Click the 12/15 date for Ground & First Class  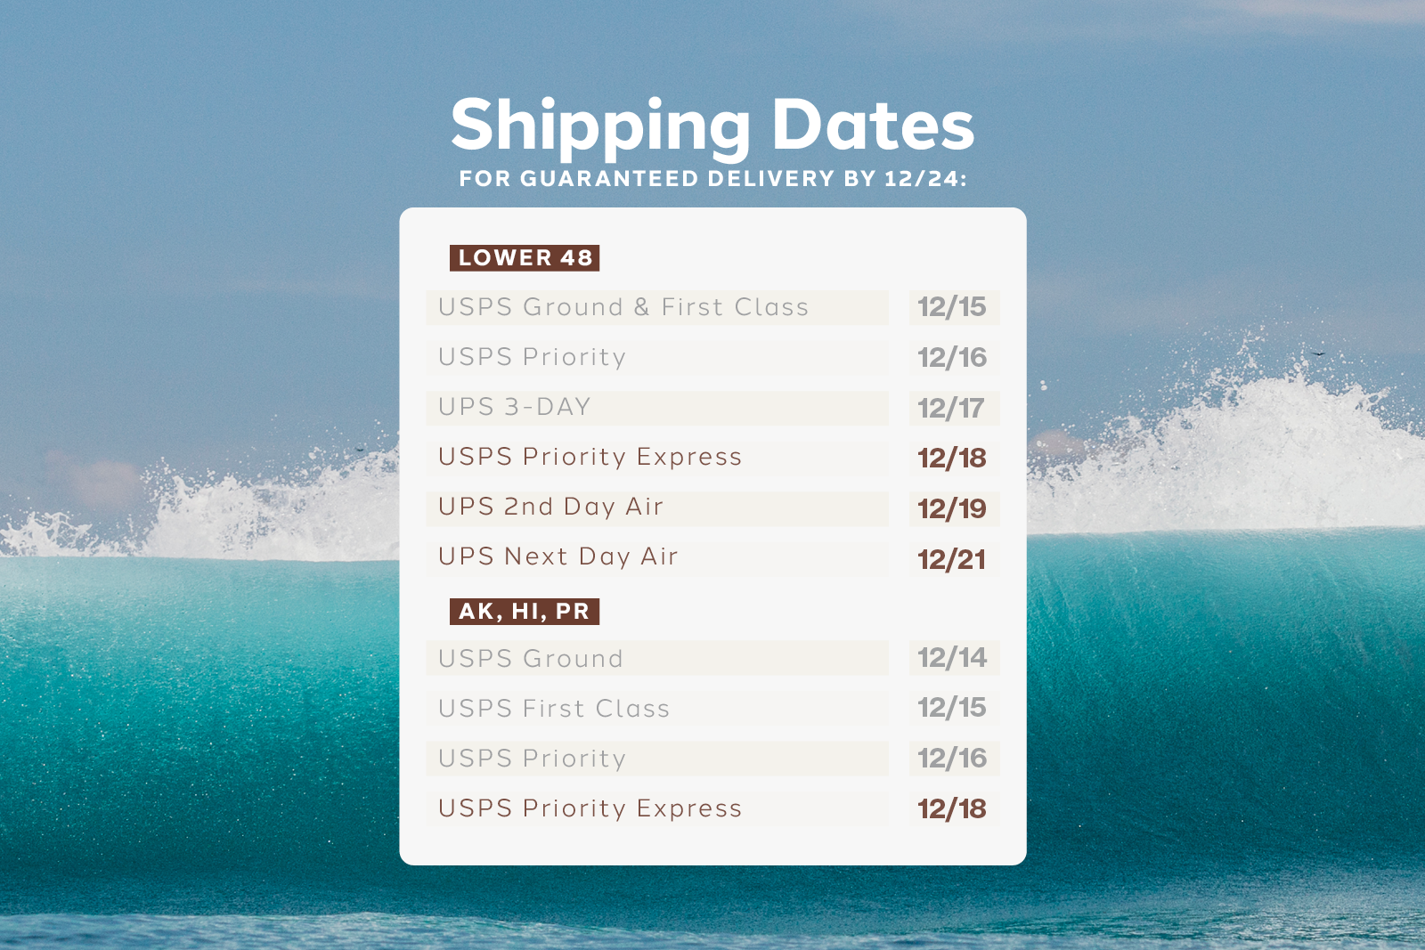(x=952, y=307)
